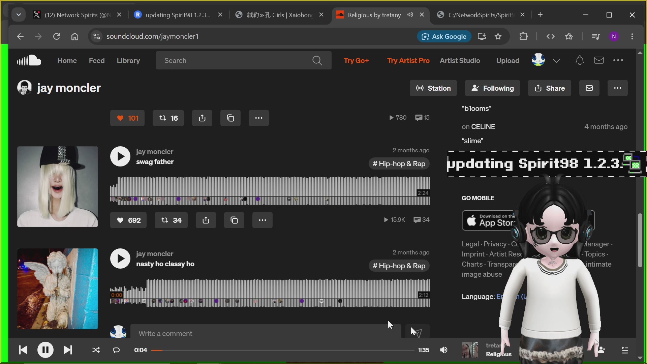
Task: Seek within swag father waveform
Action: (270, 191)
